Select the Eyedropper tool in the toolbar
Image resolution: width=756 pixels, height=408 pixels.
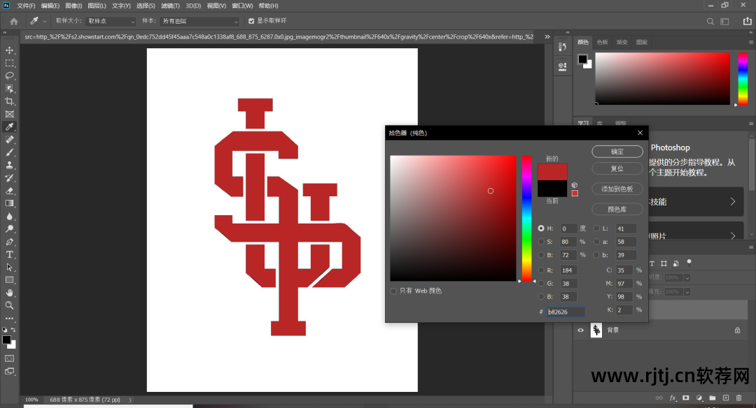pos(9,126)
